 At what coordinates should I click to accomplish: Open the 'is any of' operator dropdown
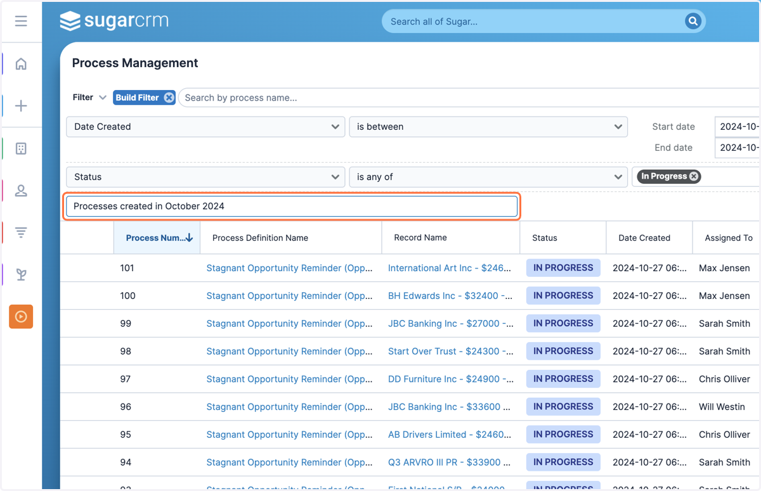pyautogui.click(x=488, y=177)
